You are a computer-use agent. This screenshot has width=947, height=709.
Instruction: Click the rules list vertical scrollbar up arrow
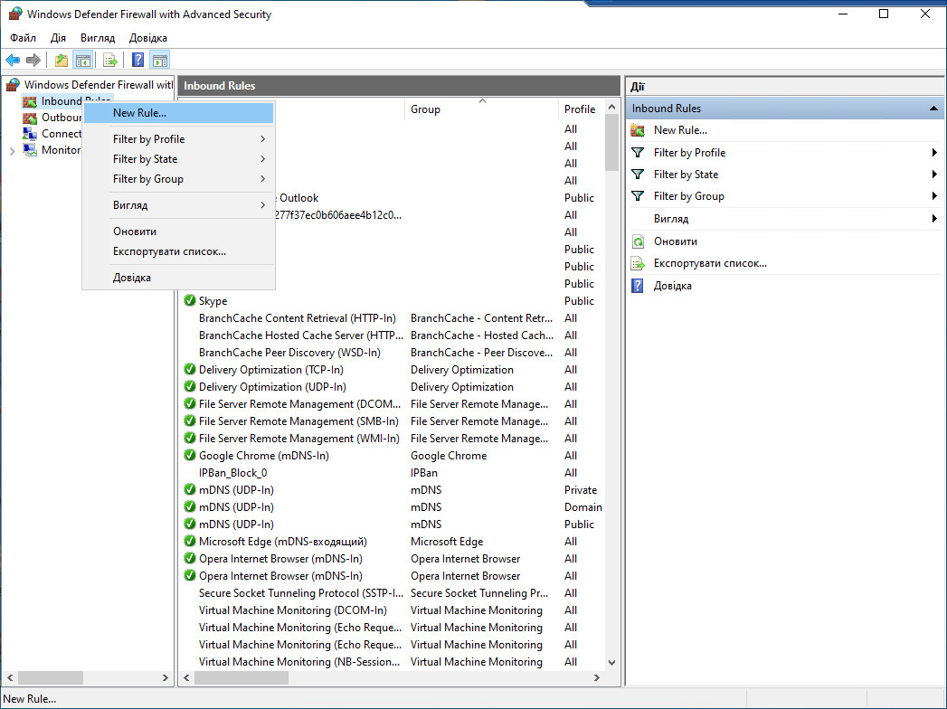[x=611, y=108]
